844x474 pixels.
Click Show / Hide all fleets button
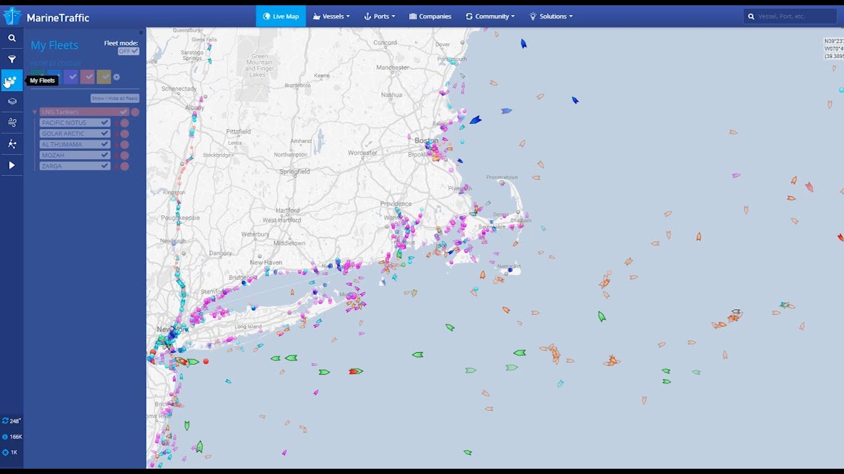115,98
